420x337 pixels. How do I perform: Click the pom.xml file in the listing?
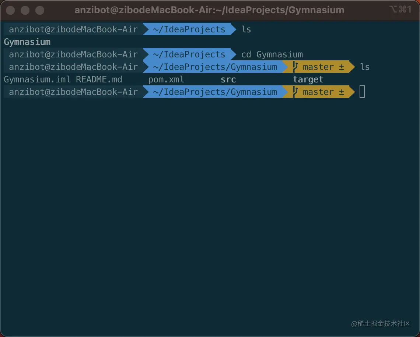pyautogui.click(x=166, y=79)
